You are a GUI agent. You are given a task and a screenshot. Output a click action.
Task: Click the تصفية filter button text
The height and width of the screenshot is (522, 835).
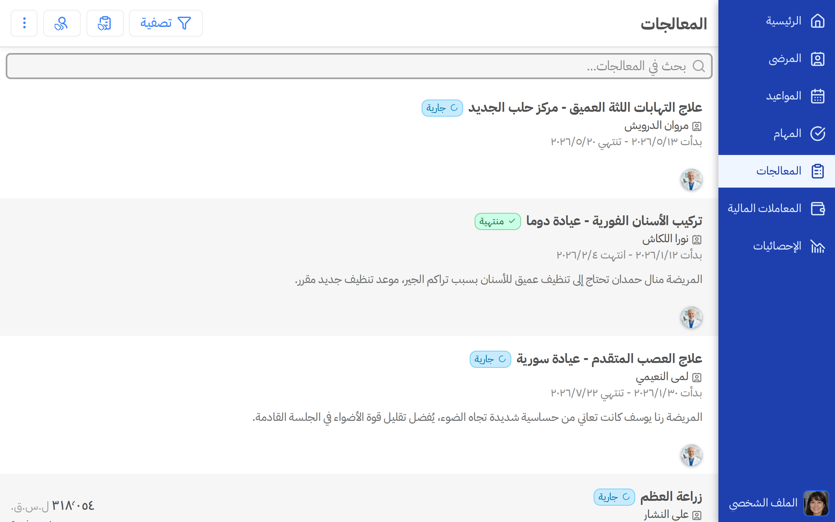click(156, 23)
